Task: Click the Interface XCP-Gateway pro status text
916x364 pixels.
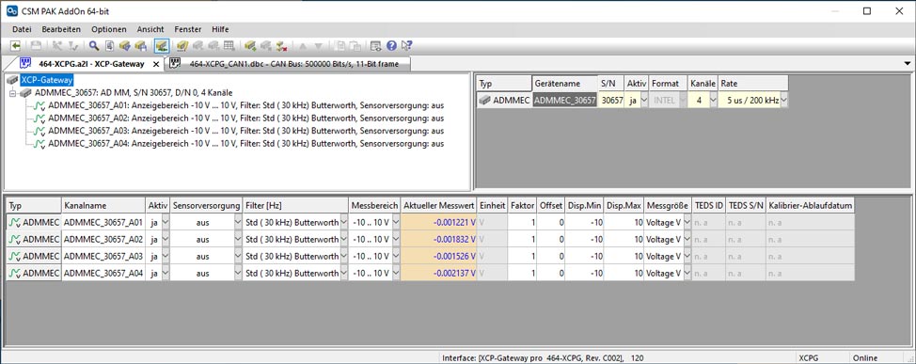Action: (x=543, y=358)
